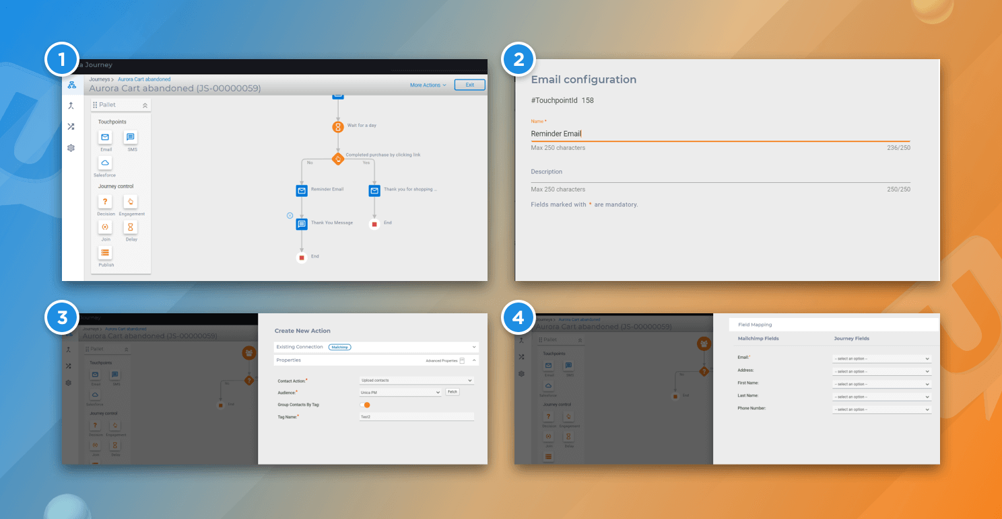
Task: Click the Engagement journey control icon
Action: tap(131, 202)
